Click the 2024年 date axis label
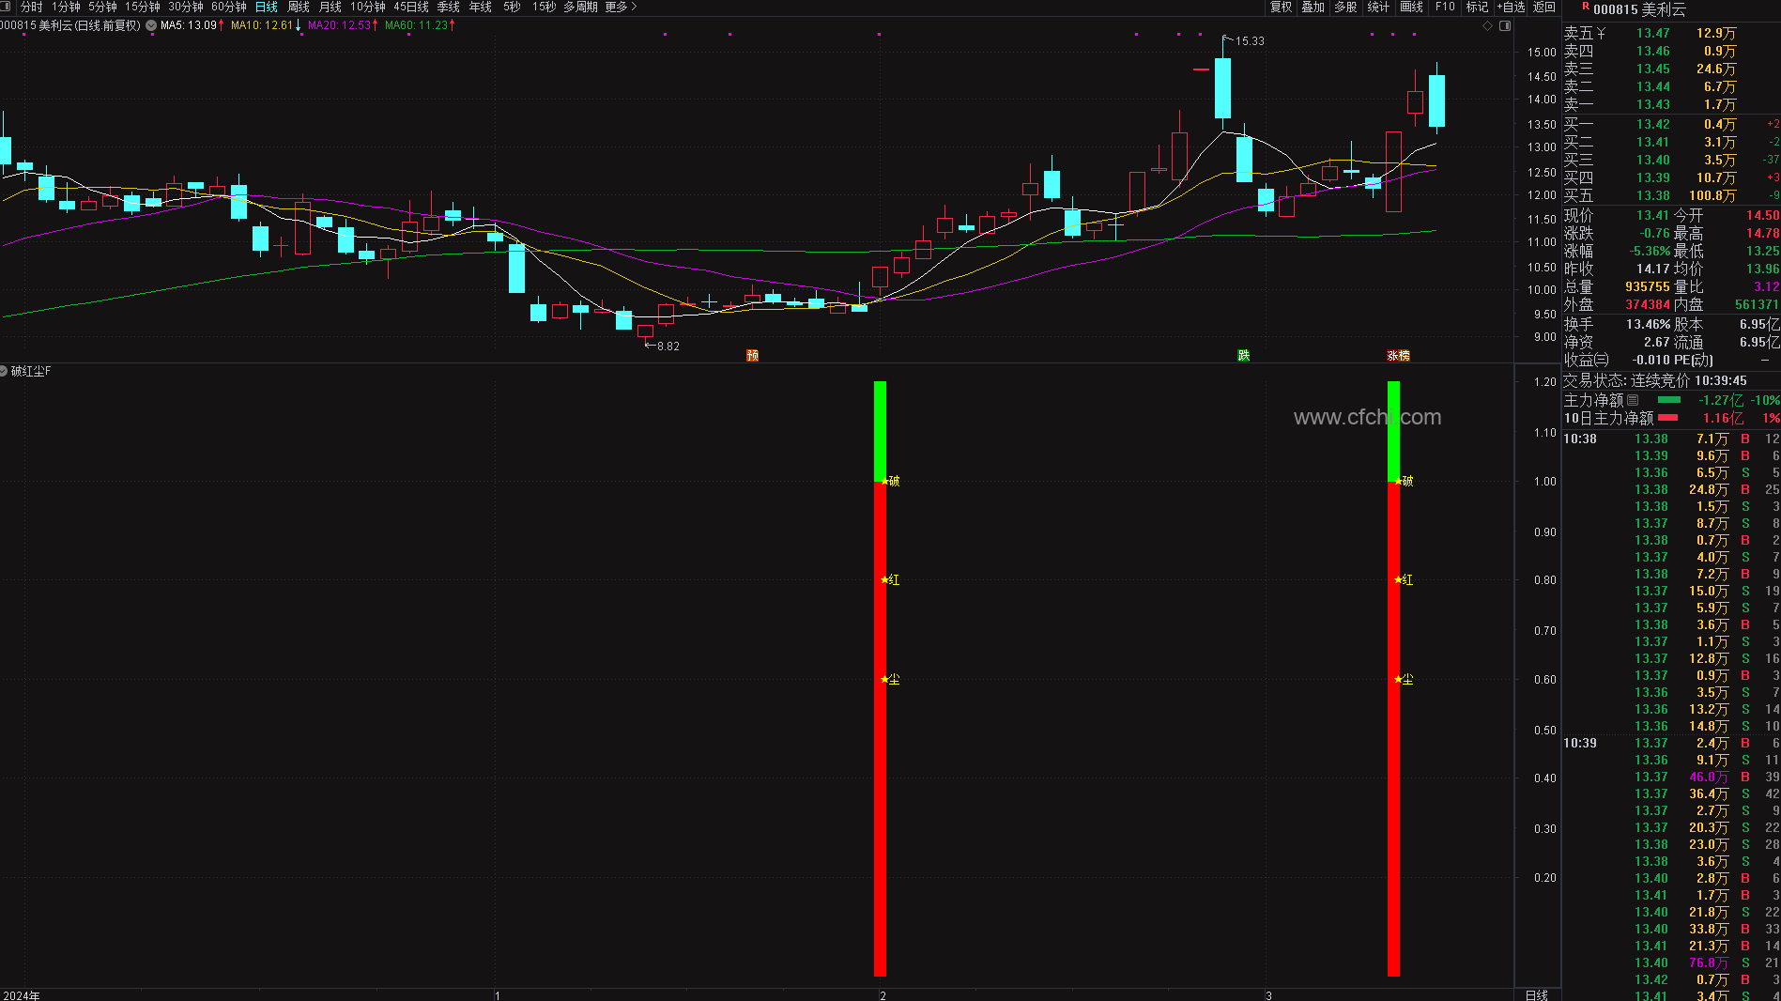This screenshot has width=1781, height=1001. click(x=21, y=995)
